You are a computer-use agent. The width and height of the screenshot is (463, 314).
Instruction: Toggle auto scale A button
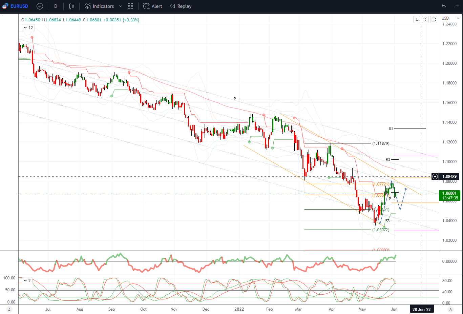(x=450, y=309)
